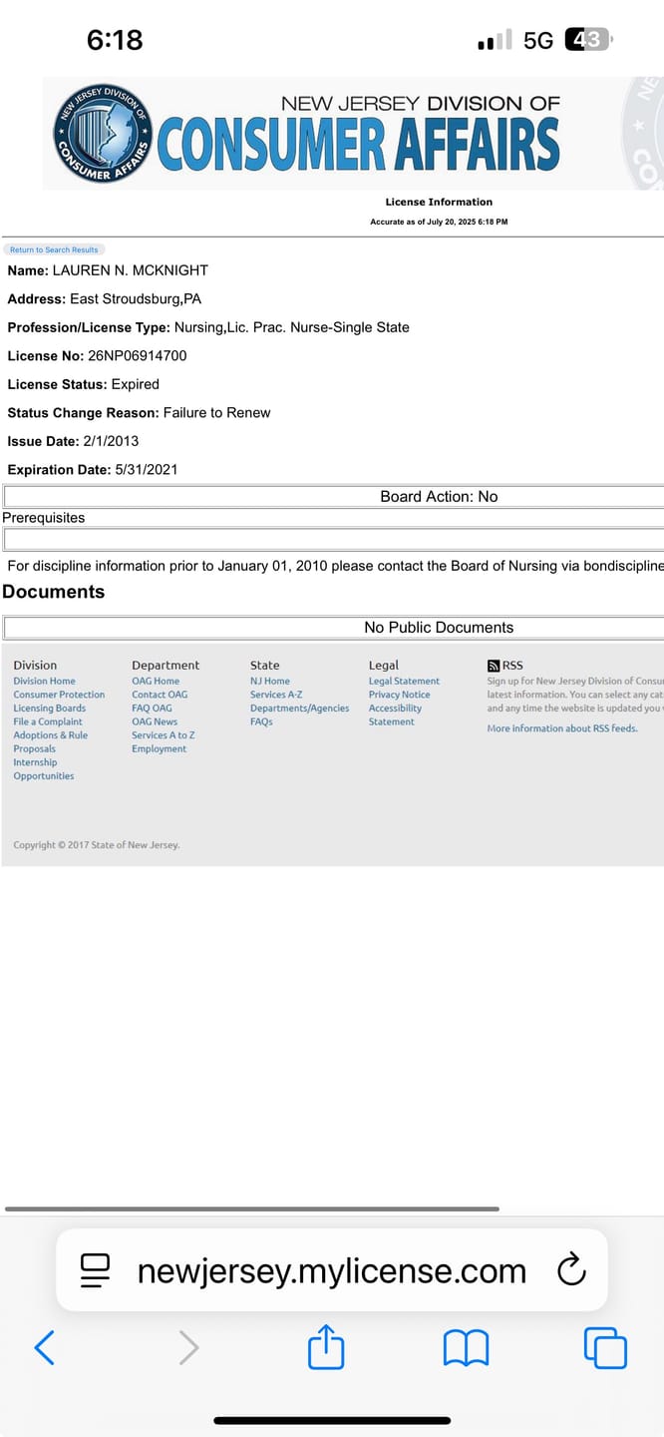Go back with Safari back arrow
Viewport: 664px width, 1437px height.
click(45, 1348)
